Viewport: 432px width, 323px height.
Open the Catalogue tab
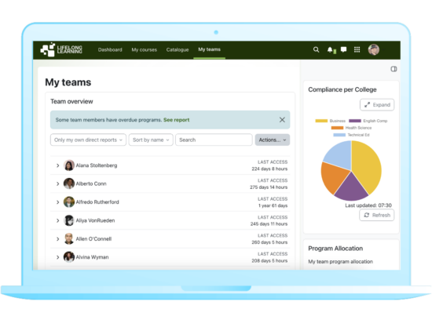coord(178,49)
